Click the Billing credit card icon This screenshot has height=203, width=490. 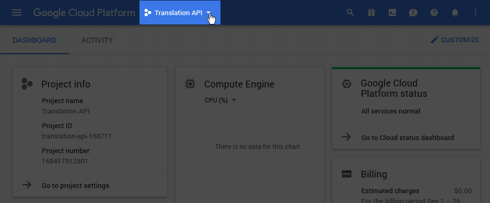346,174
